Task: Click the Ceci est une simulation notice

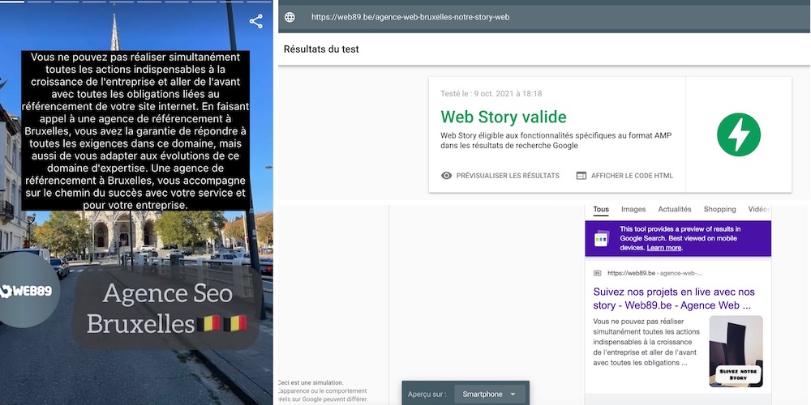Action: 323,390
